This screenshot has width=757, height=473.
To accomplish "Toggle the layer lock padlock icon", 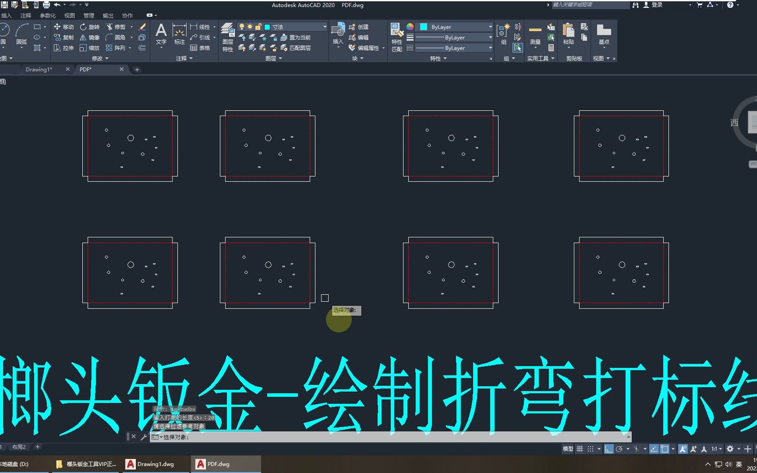I will point(258,26).
